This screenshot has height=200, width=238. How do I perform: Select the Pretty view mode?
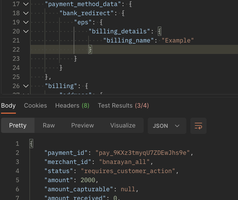click(18, 125)
